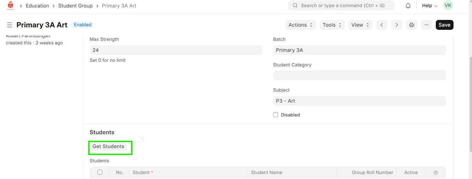
Task: Go to previous record arrow
Action: [381, 25]
